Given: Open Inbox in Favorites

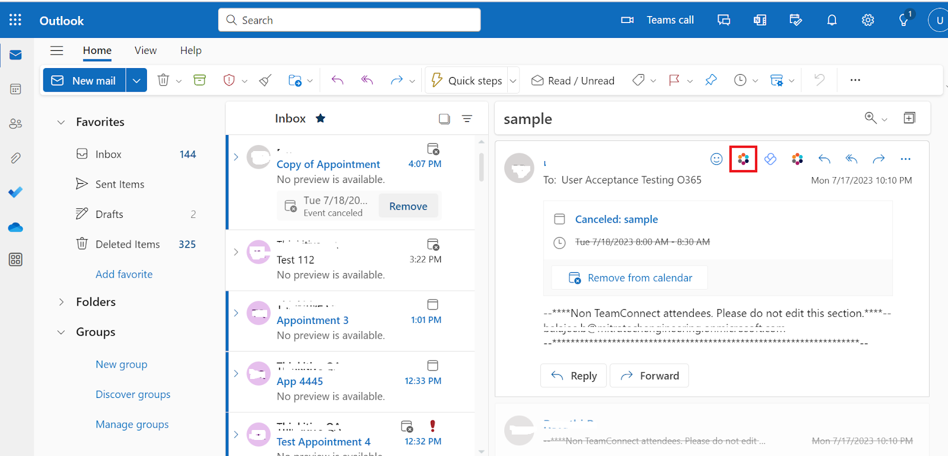Looking at the screenshot, I should pyautogui.click(x=136, y=154).
